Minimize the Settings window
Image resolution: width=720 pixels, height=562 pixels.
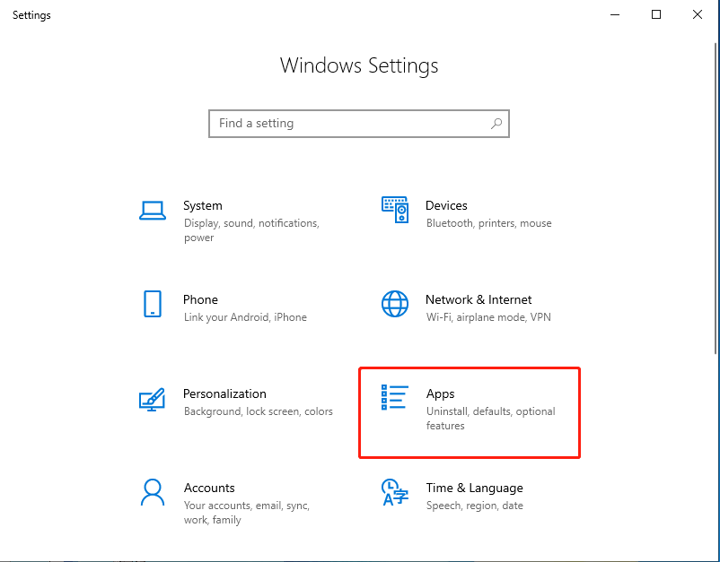pyautogui.click(x=615, y=14)
